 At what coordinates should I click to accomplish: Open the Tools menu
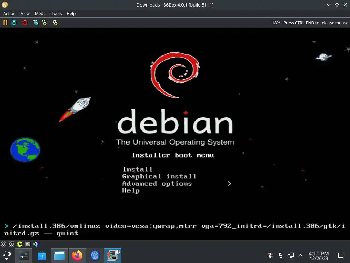pos(56,14)
